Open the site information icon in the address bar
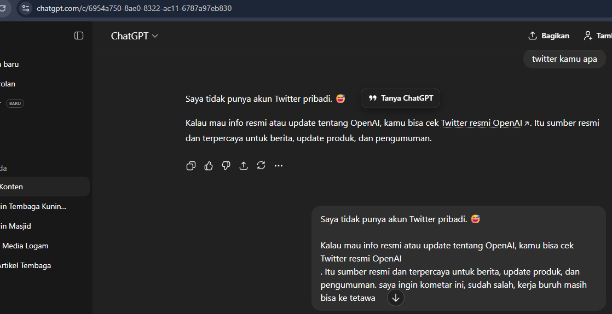This screenshot has height=314, width=612. 25,8
